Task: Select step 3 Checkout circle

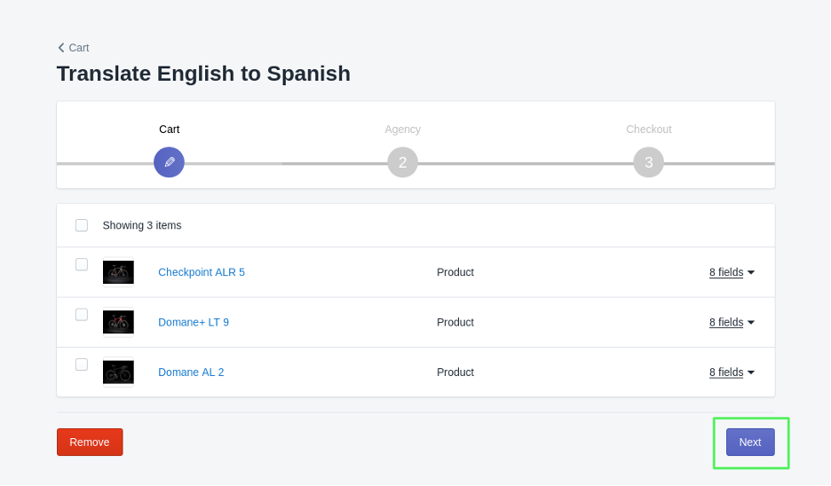Action: [649, 162]
